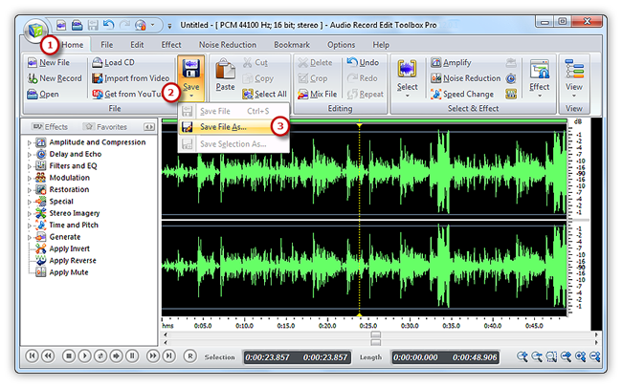Click the Save floppy disk icon
Image resolution: width=622 pixels, height=388 pixels.
click(190, 69)
